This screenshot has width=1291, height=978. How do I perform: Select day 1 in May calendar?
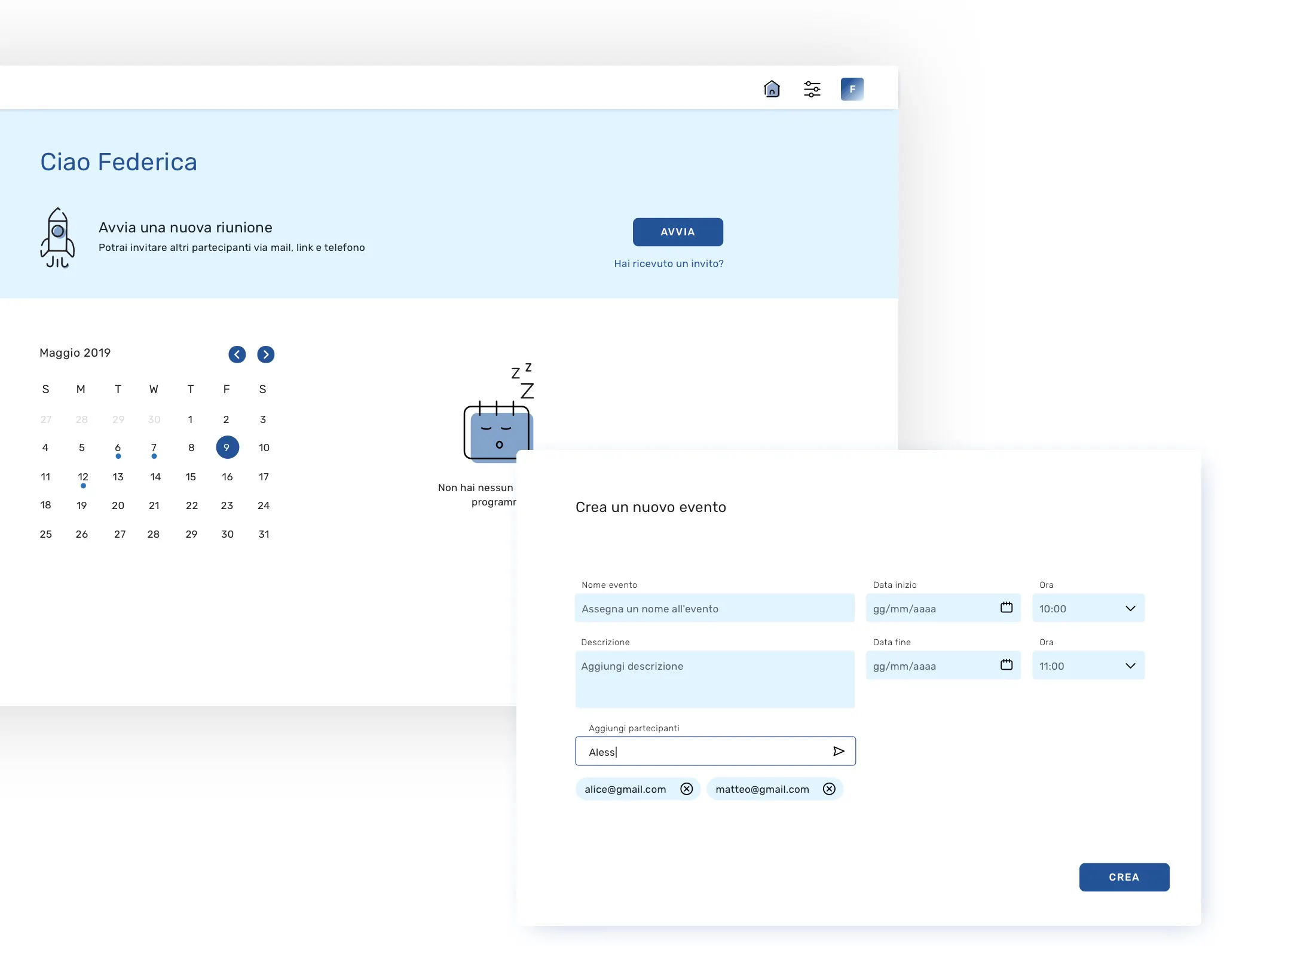pos(190,419)
